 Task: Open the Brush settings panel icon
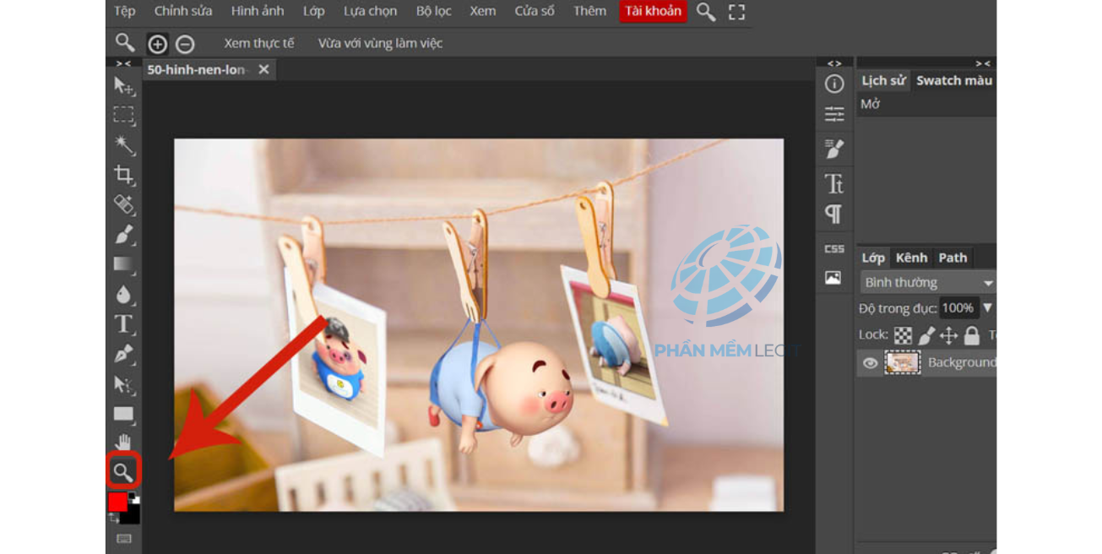[x=834, y=149]
